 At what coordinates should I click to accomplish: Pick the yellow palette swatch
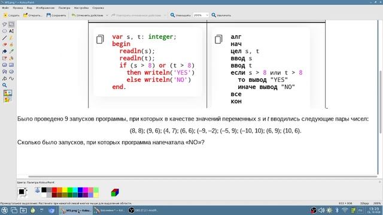(65, 190)
